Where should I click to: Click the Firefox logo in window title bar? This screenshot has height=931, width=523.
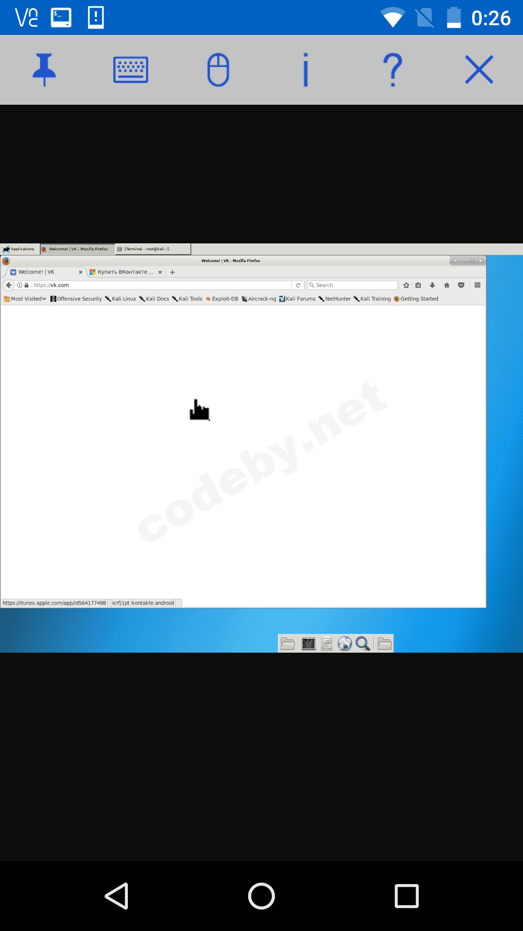click(x=6, y=260)
